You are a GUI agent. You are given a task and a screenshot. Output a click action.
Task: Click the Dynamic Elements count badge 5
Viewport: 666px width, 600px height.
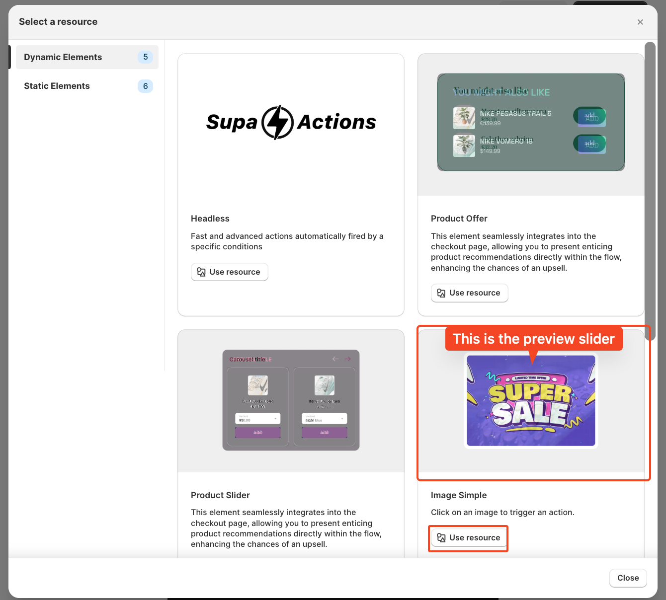145,57
